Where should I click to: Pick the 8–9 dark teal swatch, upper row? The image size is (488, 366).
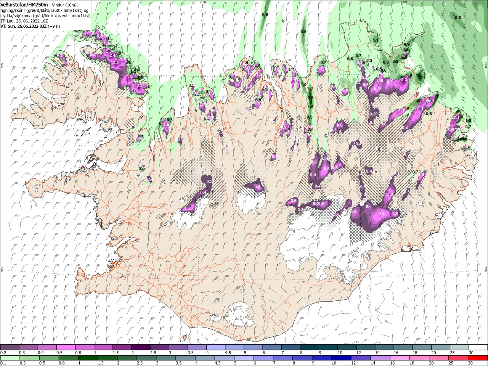(x=309, y=347)
